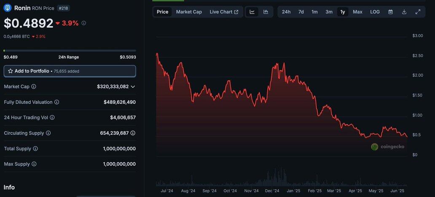Screen dimensions: 435x197
Task: Set chart range to 24h
Action: click(286, 12)
